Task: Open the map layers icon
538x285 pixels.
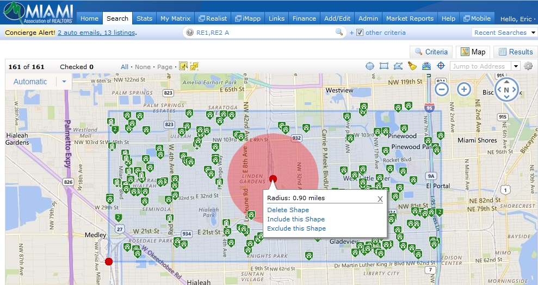Action: (426, 66)
